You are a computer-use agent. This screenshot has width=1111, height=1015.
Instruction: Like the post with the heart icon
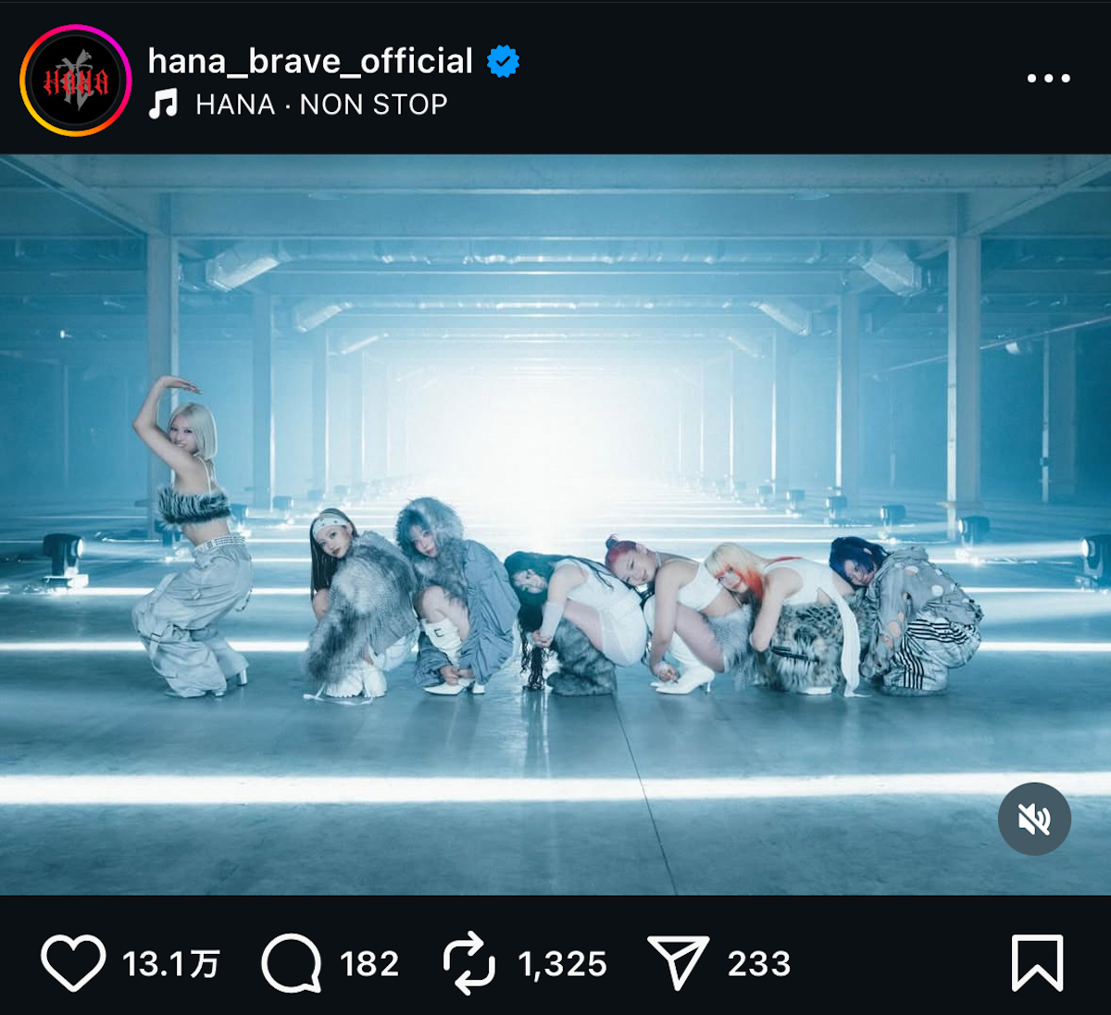pyautogui.click(x=73, y=963)
